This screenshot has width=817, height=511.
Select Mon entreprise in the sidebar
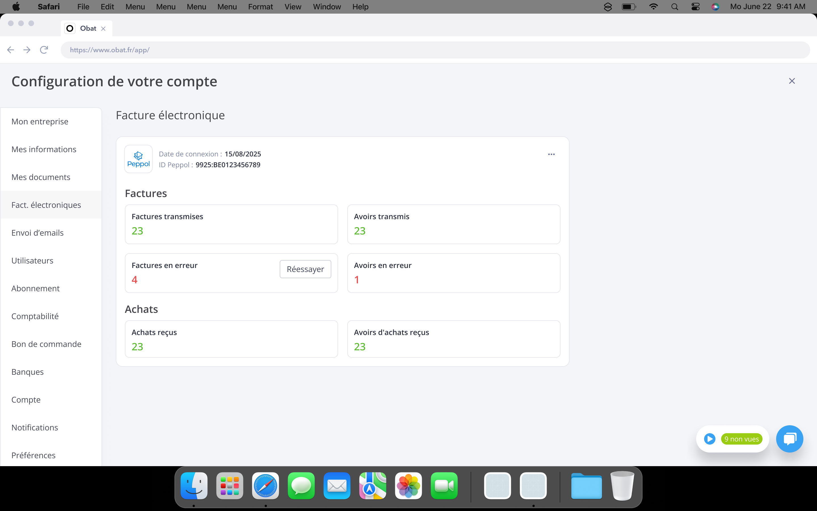coord(40,122)
